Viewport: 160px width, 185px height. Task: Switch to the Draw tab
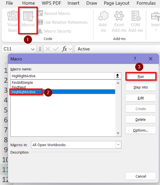pyautogui.click(x=92, y=3)
